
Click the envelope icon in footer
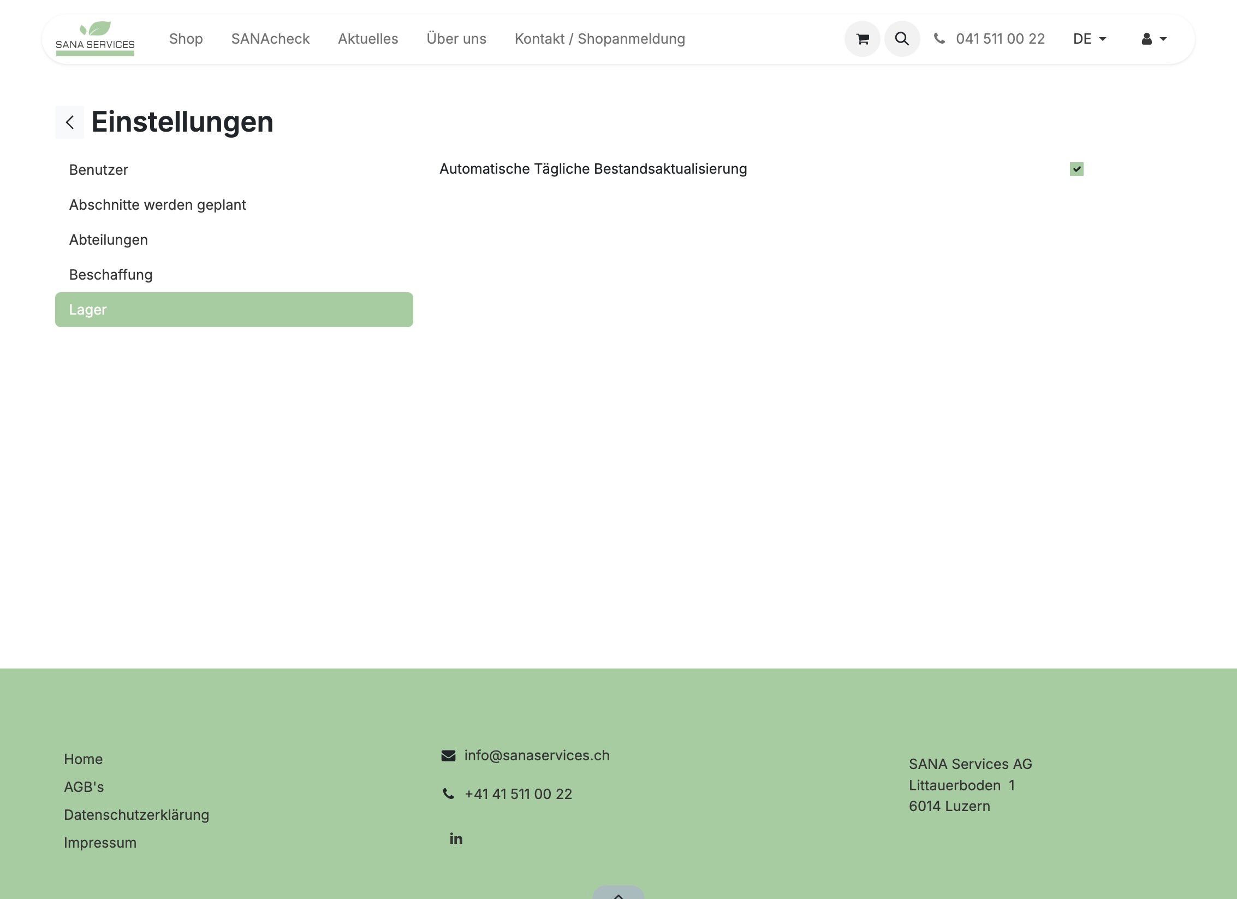click(448, 755)
